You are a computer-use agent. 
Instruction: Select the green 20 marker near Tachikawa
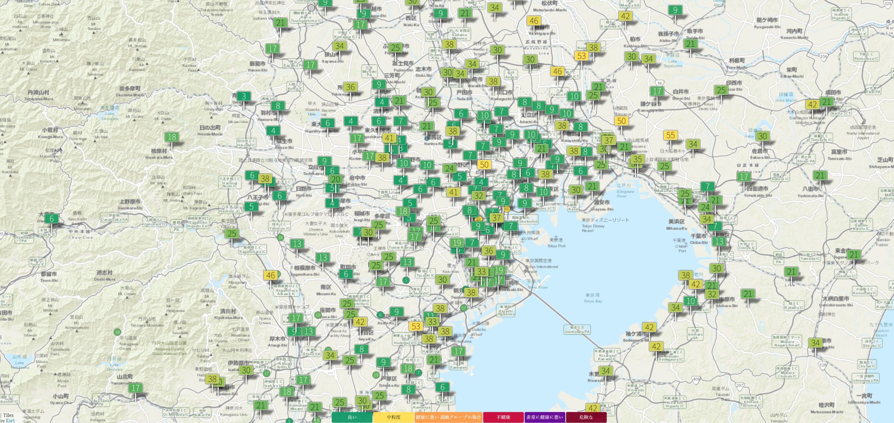coord(336,179)
